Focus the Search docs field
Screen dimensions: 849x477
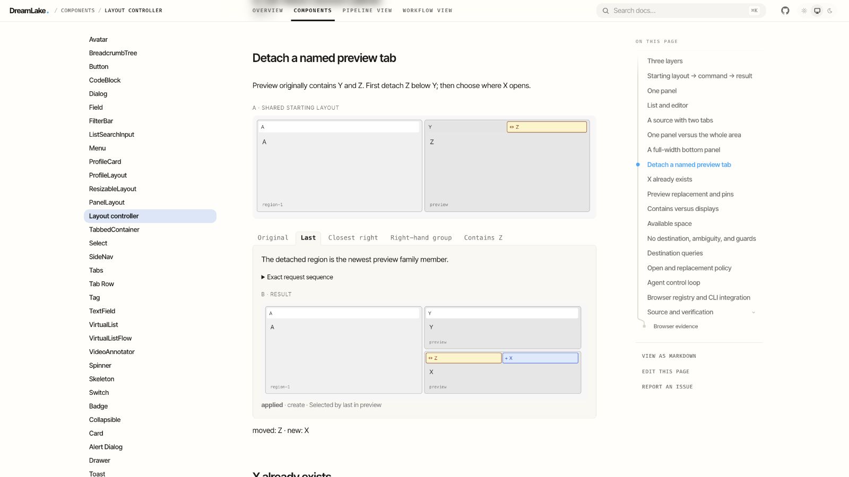tap(681, 11)
